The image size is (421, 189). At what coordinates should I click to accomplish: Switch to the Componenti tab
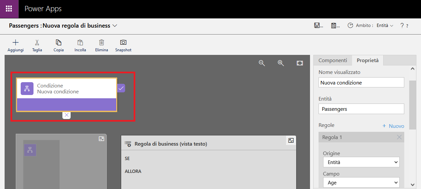click(333, 60)
